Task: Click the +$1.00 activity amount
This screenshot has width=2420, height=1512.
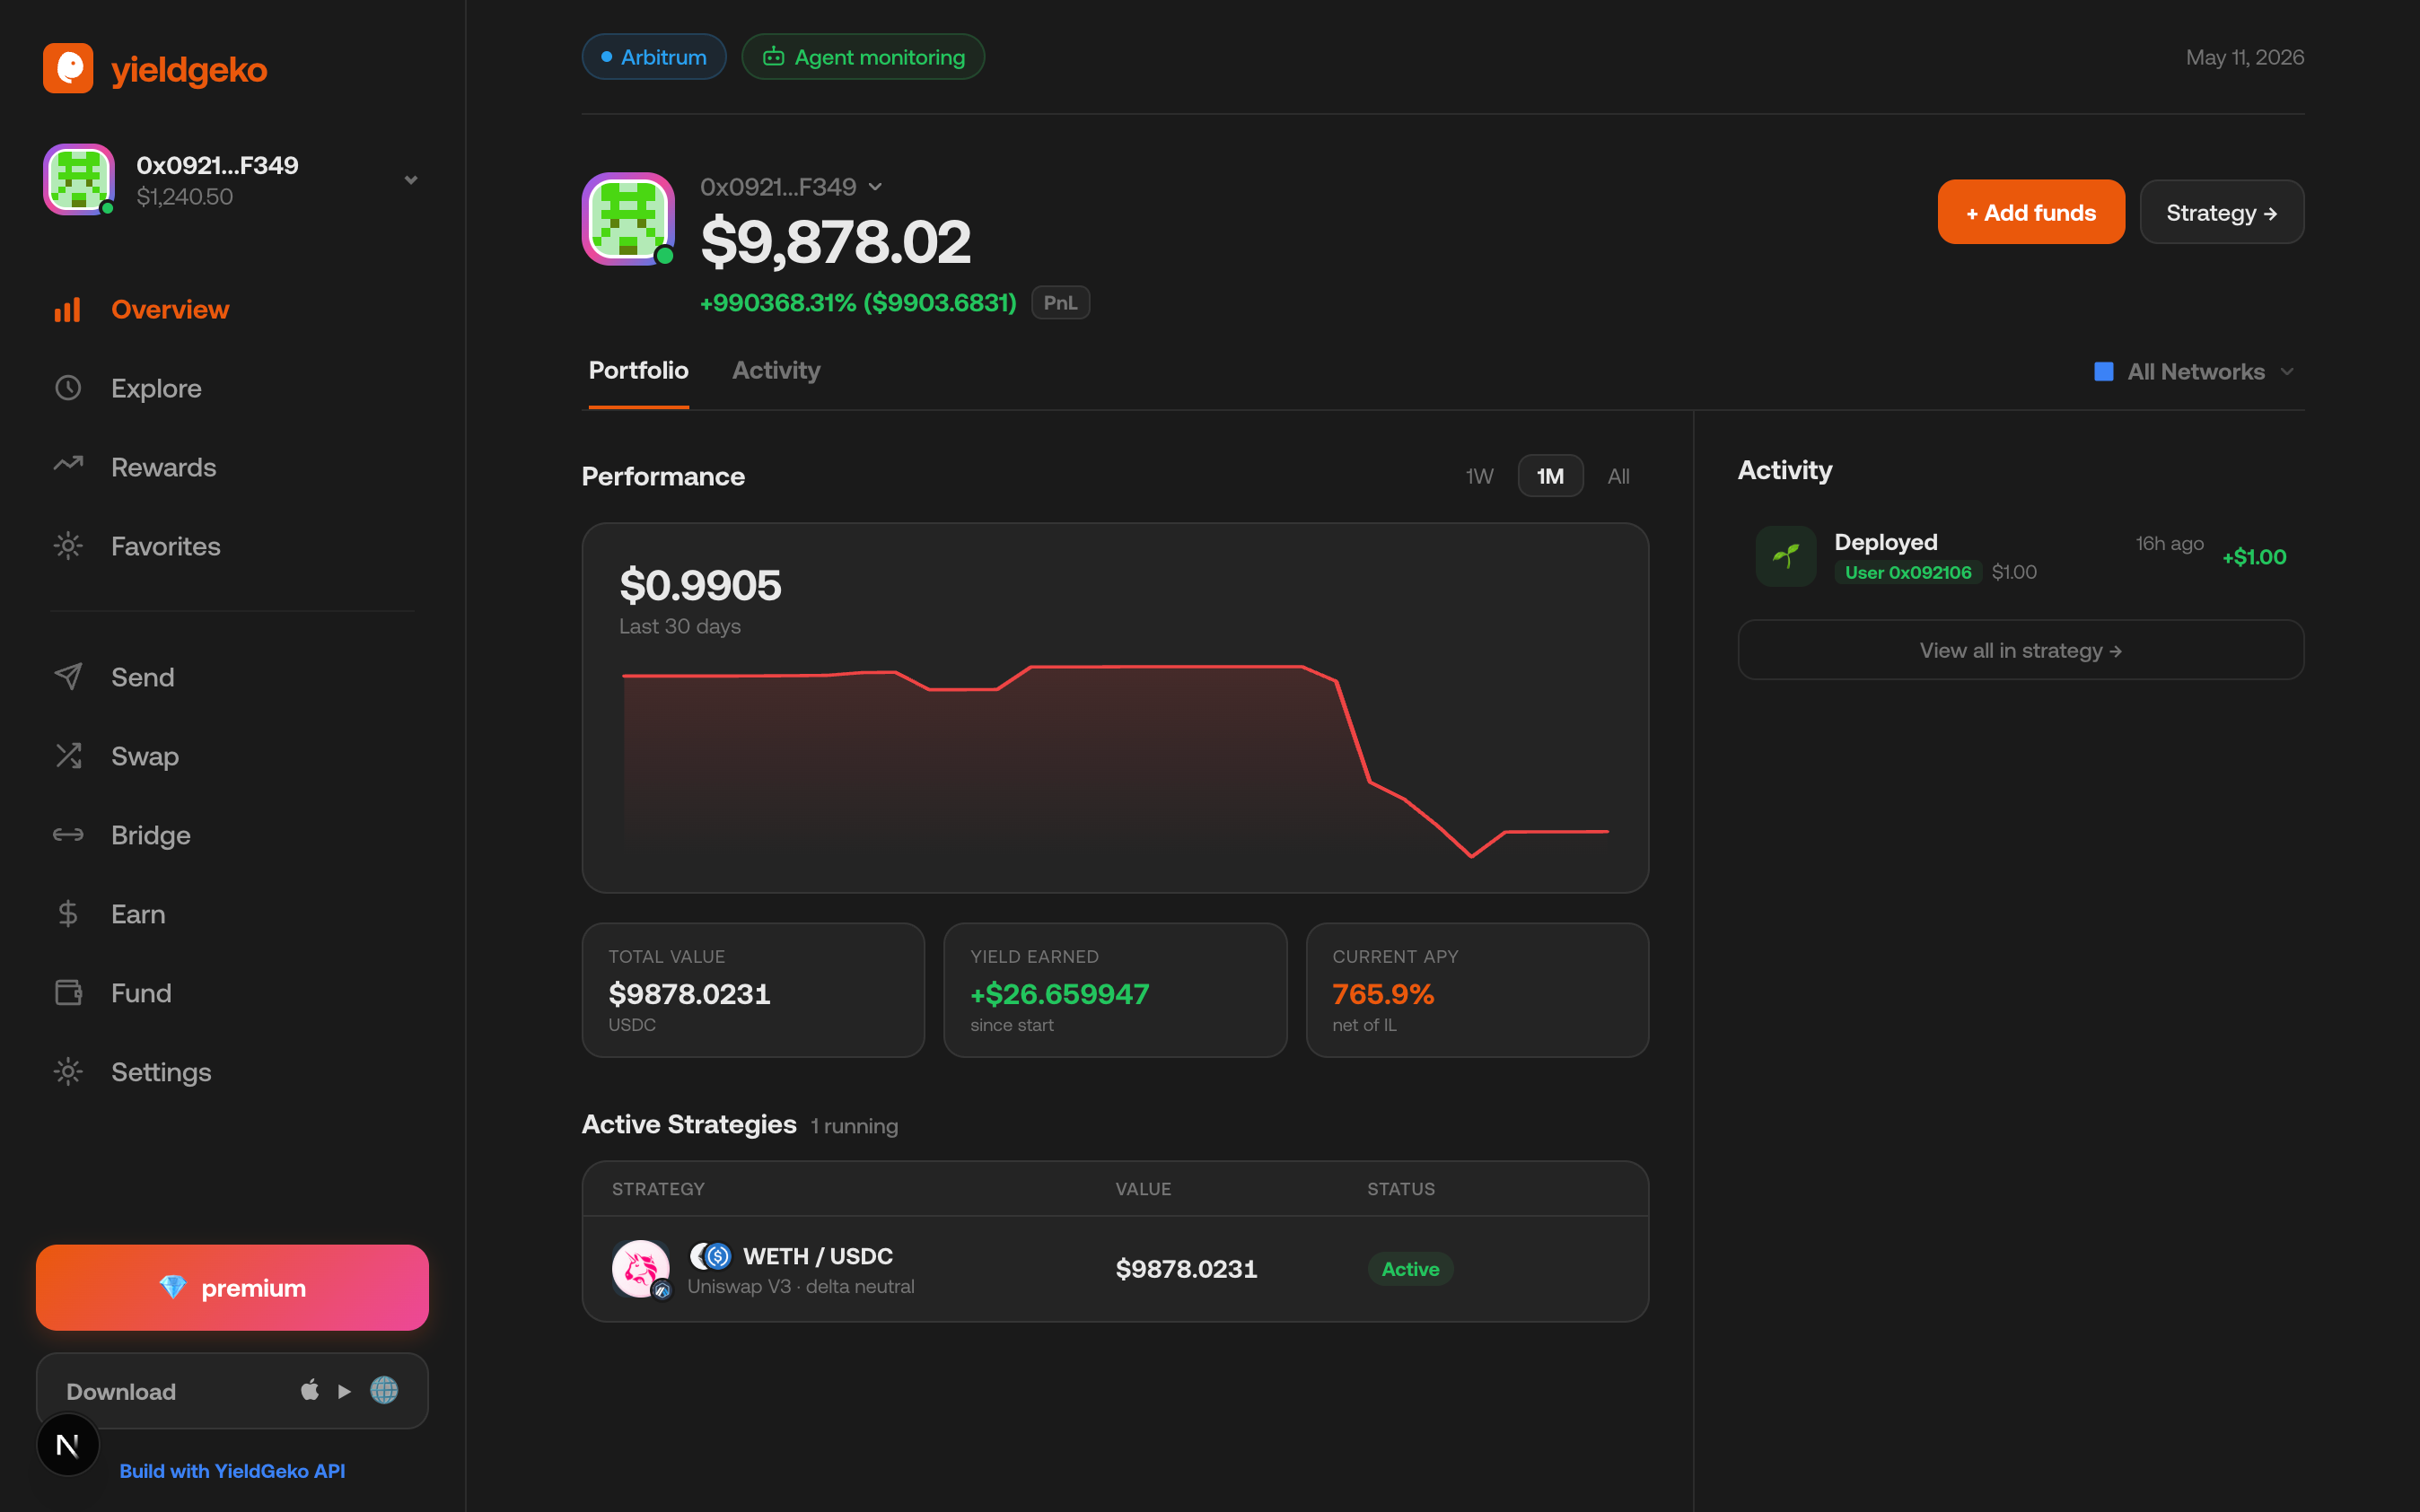Action: [x=2254, y=557]
